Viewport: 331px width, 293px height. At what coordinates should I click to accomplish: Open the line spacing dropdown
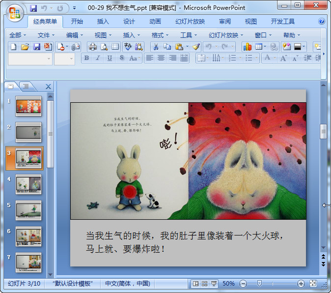tap(203, 58)
